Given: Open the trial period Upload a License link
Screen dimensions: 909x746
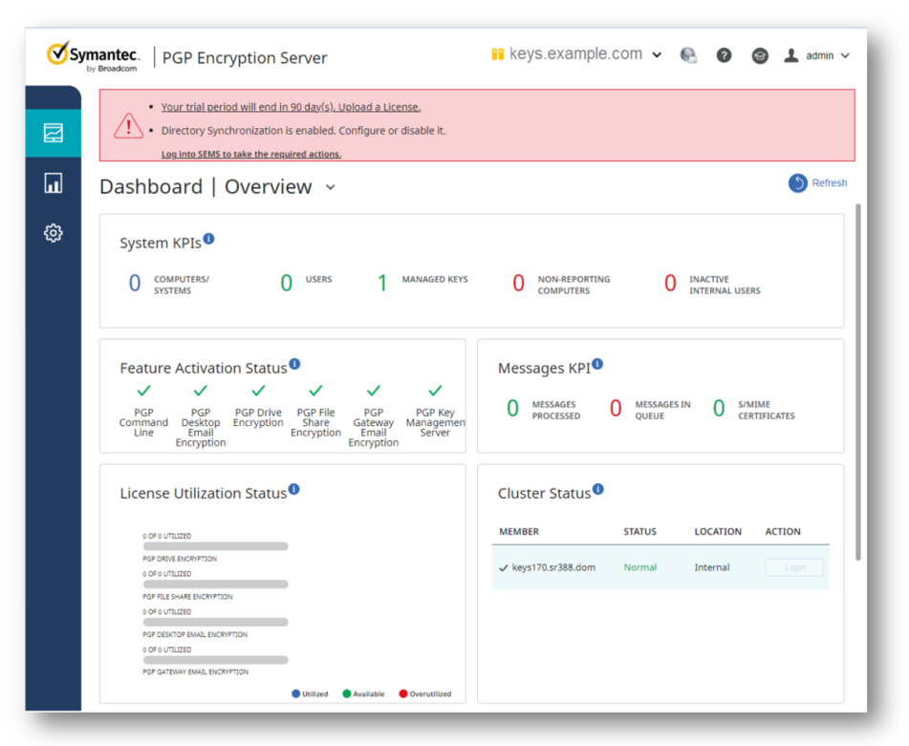Looking at the screenshot, I should tap(291, 107).
